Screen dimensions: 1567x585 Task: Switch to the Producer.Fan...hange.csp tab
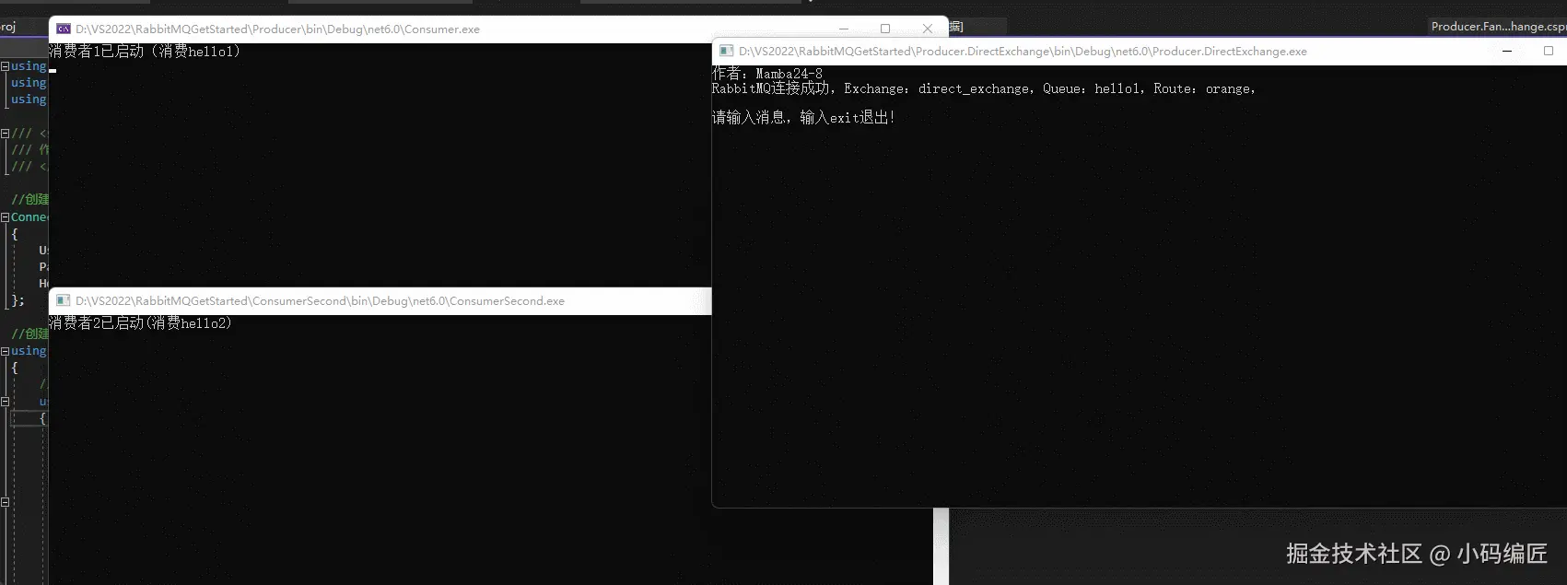coord(1498,27)
